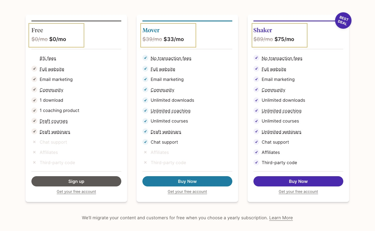Click No transaction fees in Shaker plan
375x231 pixels.
[282, 58]
